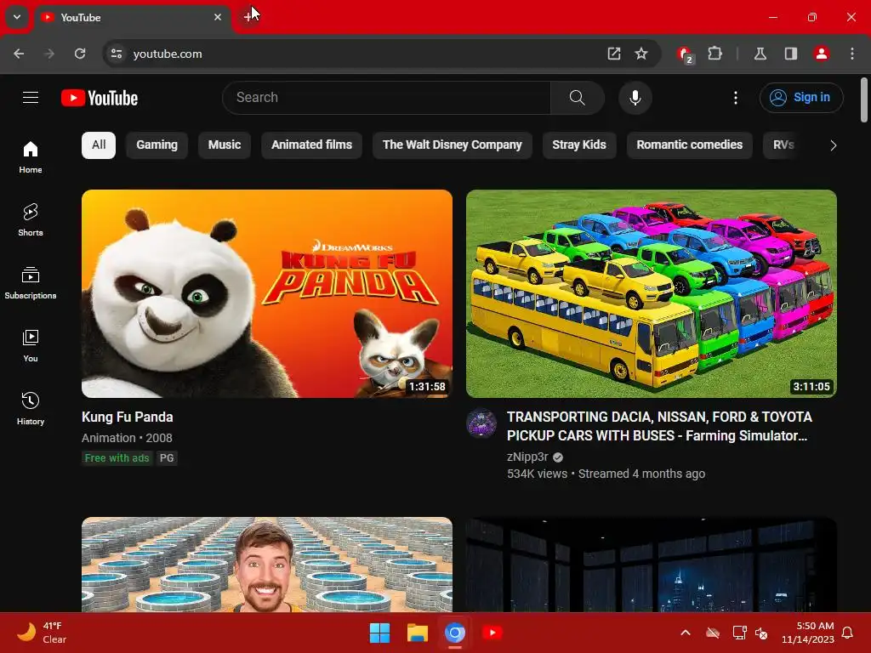This screenshot has width=871, height=653.
Task: Open a new tab
Action: coord(248,17)
